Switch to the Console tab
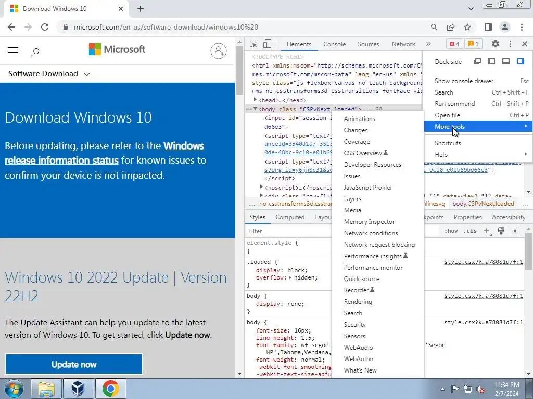 pyautogui.click(x=335, y=44)
